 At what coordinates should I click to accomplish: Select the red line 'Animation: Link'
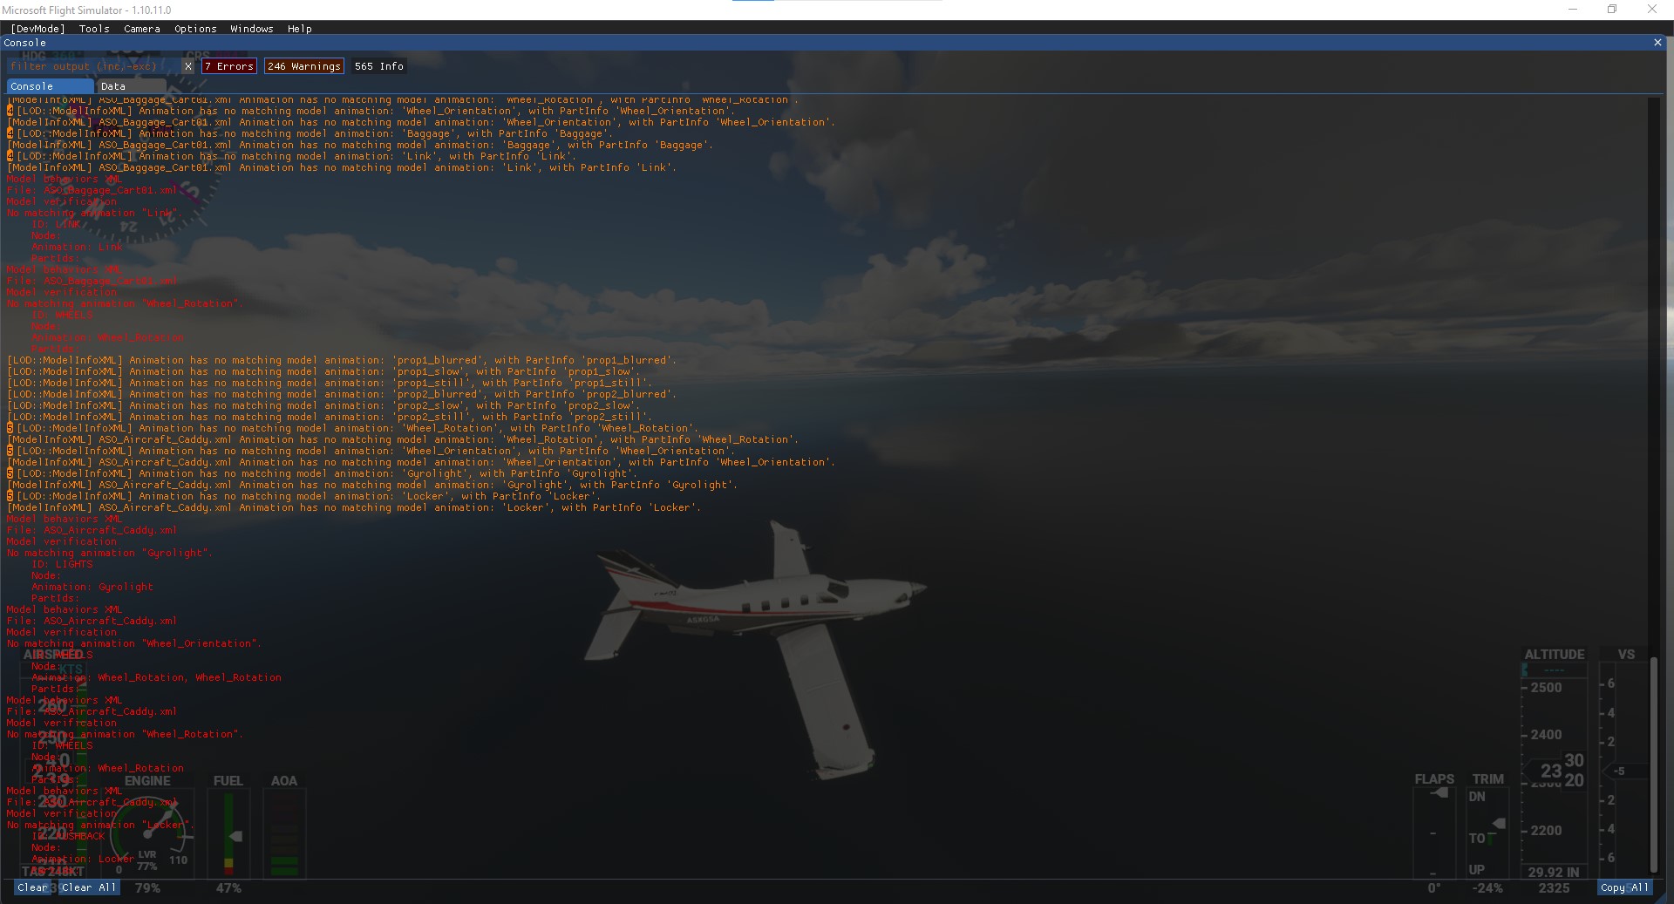(x=77, y=247)
